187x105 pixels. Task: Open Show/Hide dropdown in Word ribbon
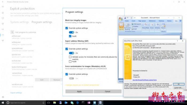pos(146,26)
